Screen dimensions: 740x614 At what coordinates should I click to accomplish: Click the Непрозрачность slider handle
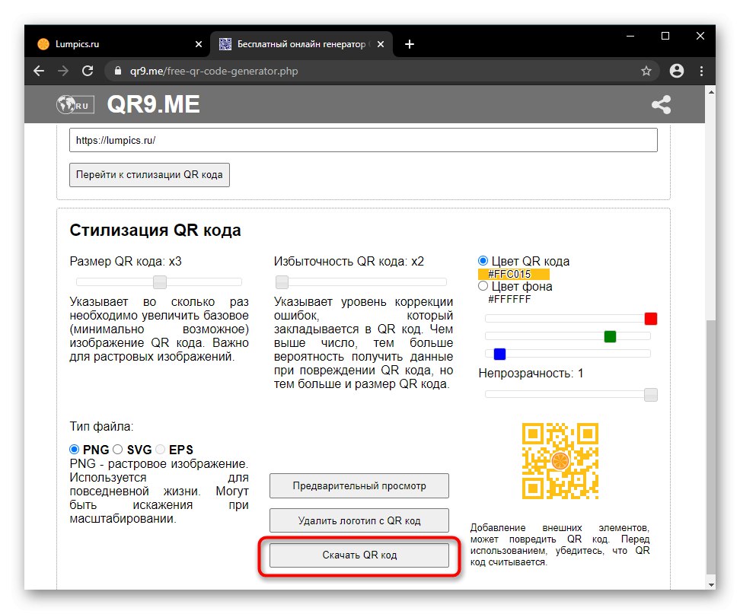pyautogui.click(x=651, y=395)
